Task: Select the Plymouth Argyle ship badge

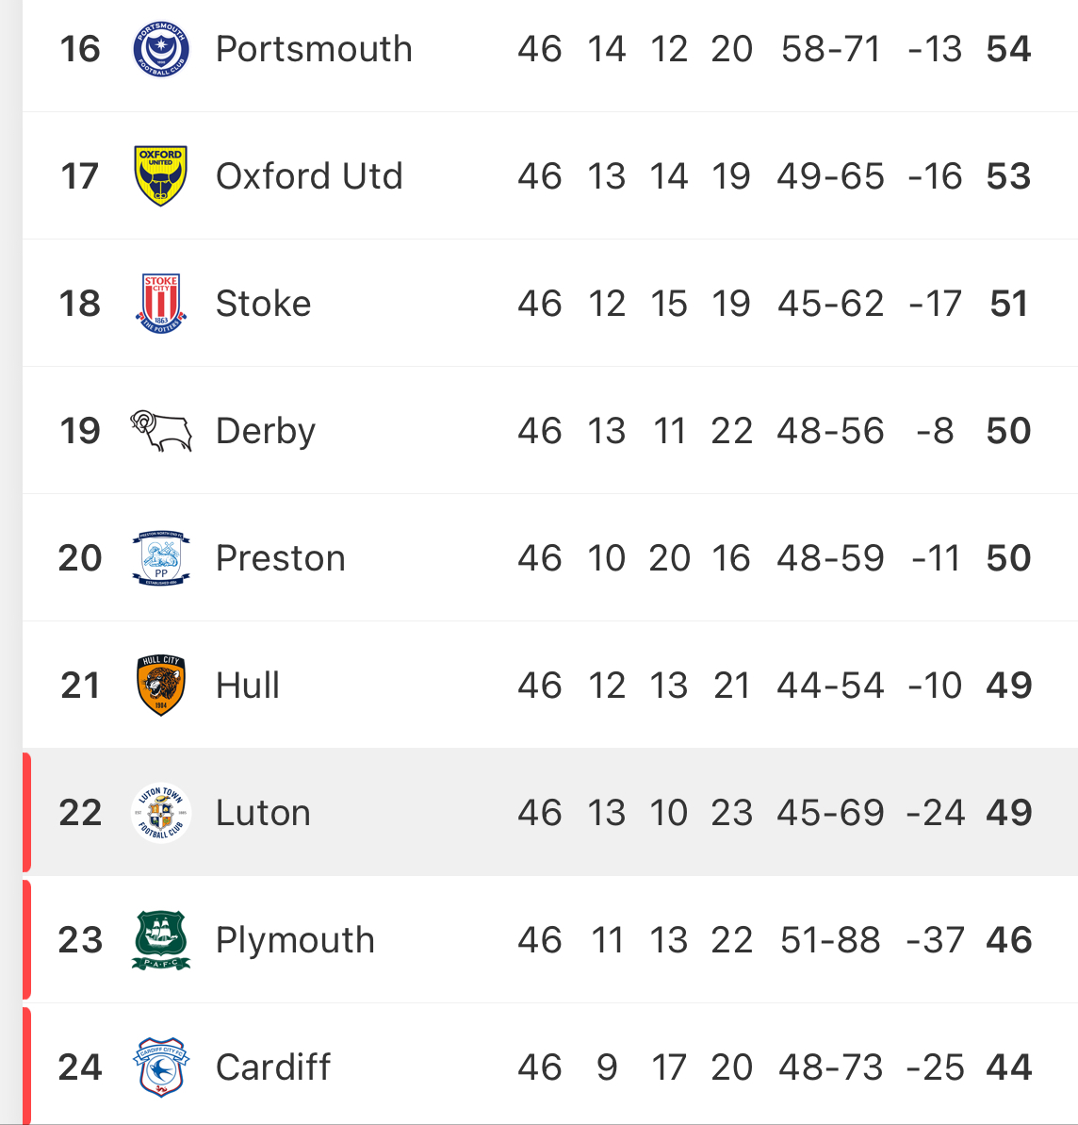Action: point(161,940)
